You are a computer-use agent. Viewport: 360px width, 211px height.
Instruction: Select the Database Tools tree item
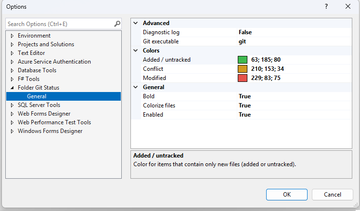click(x=37, y=70)
